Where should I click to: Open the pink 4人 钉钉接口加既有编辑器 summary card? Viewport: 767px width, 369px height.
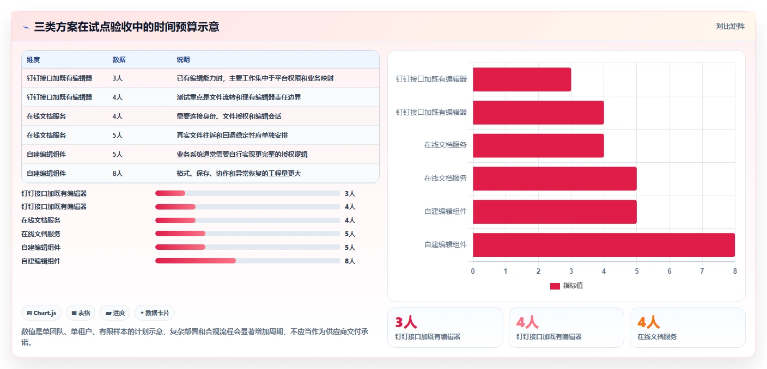567,328
